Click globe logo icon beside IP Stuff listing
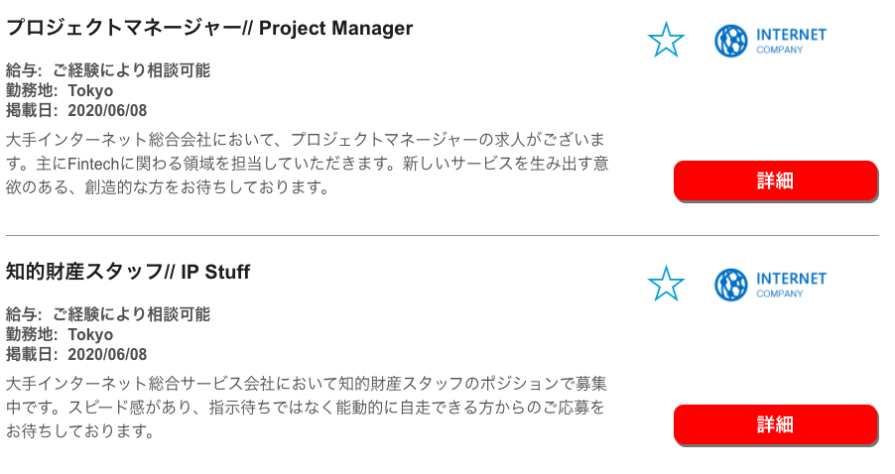The image size is (895, 474). tap(730, 285)
